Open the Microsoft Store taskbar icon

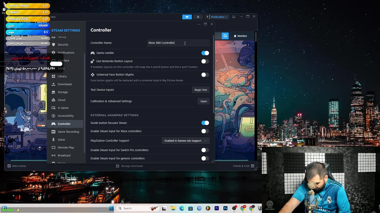(x=190, y=208)
